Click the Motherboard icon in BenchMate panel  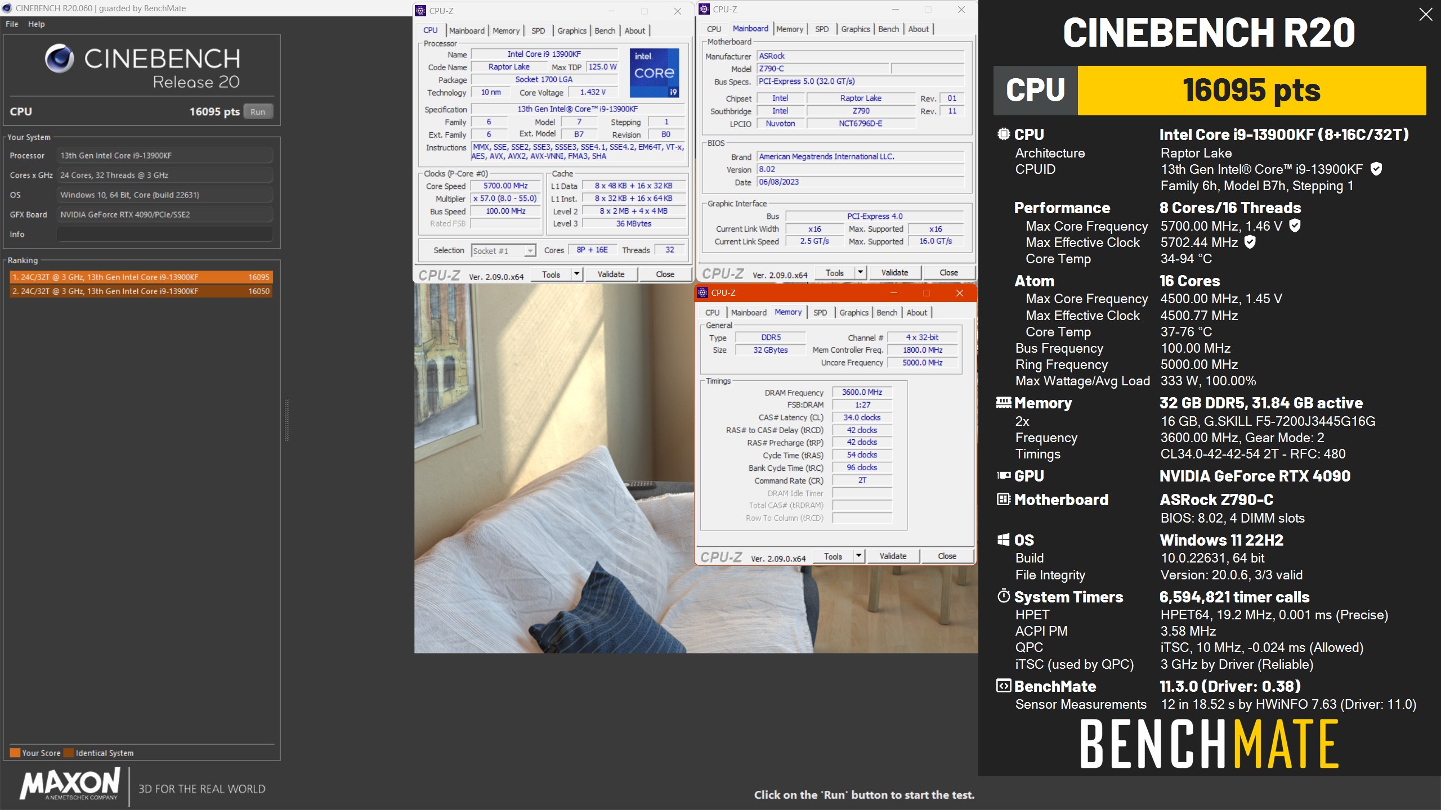point(1003,499)
